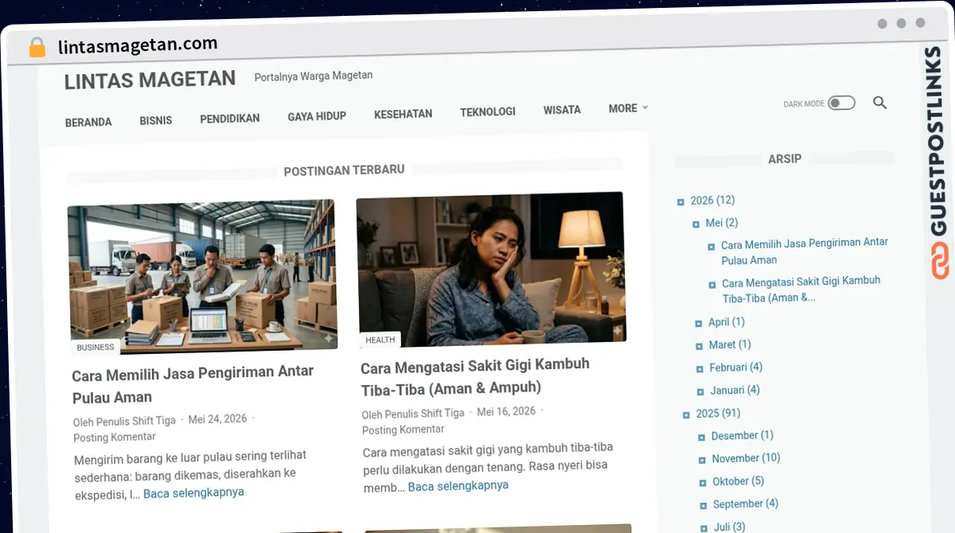Image resolution: width=955 pixels, height=533 pixels.
Task: Select the PENDIDIKAN menu item
Action: tap(230, 119)
